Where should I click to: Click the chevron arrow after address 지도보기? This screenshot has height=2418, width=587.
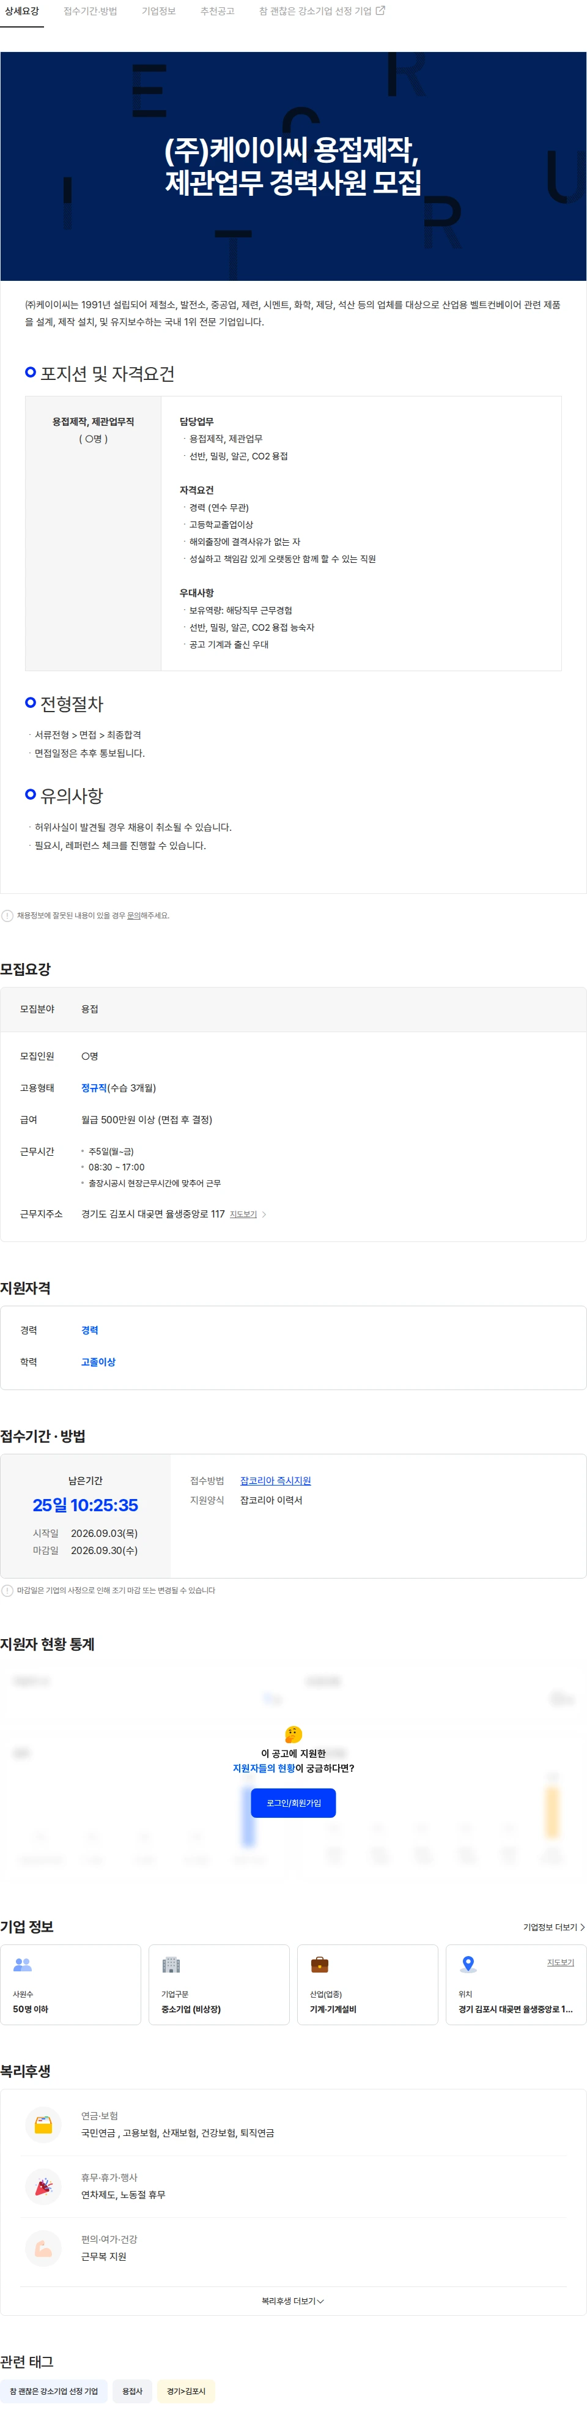(x=264, y=1215)
